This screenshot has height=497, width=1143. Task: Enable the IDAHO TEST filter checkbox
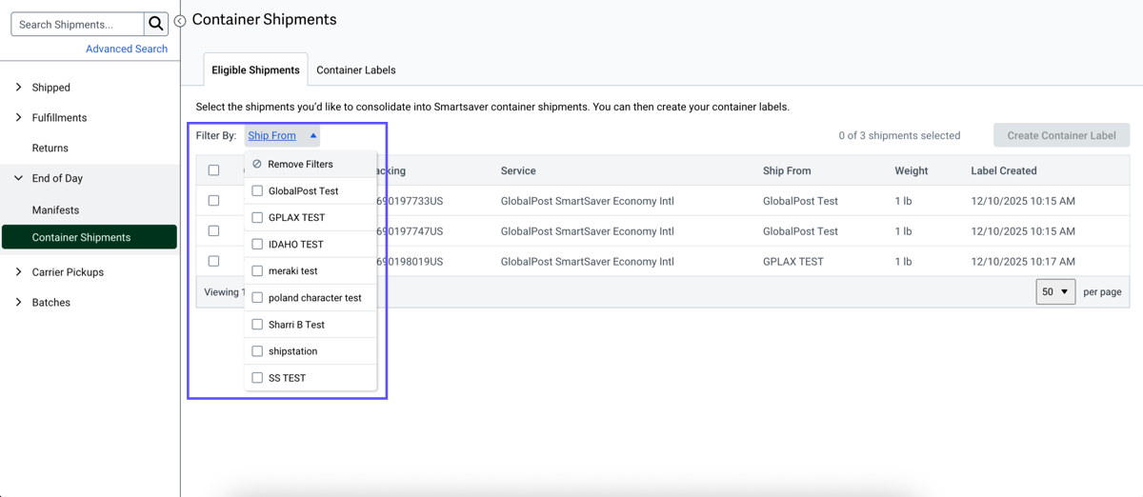(257, 245)
